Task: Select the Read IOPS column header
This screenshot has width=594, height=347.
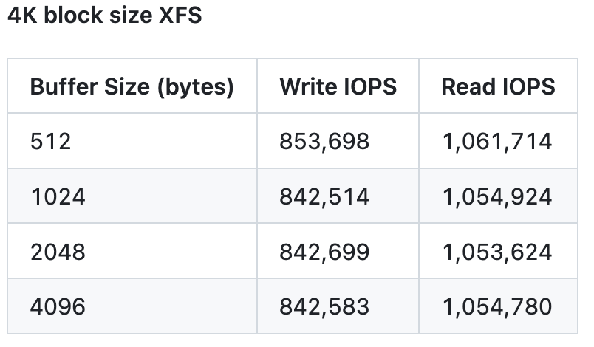Action: click(x=498, y=86)
